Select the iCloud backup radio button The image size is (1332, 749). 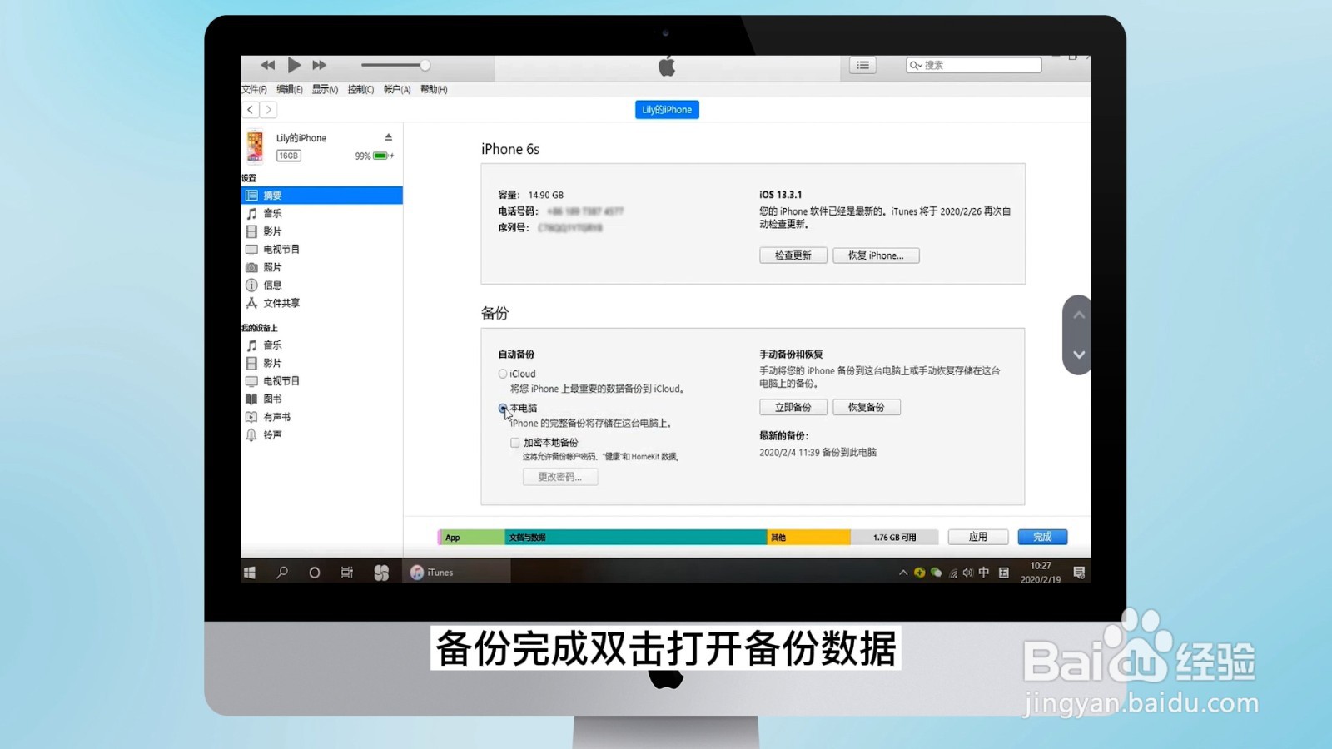(x=503, y=374)
